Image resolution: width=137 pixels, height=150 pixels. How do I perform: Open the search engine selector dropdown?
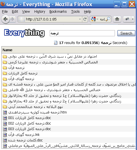pos(97,19)
